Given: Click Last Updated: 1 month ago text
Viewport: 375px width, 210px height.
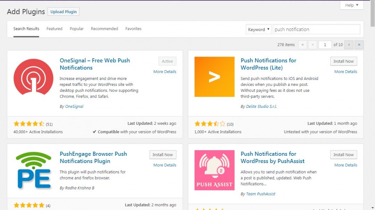Looking at the screenshot, I should point(332,123).
